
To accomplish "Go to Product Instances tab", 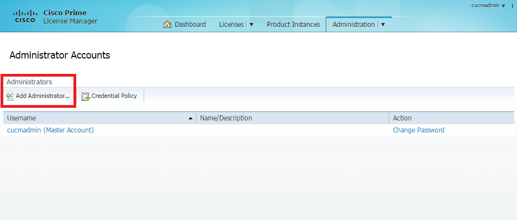I will click(293, 25).
